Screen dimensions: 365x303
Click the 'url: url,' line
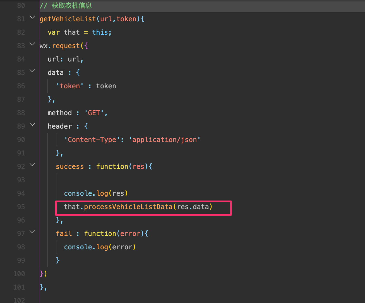66,59
